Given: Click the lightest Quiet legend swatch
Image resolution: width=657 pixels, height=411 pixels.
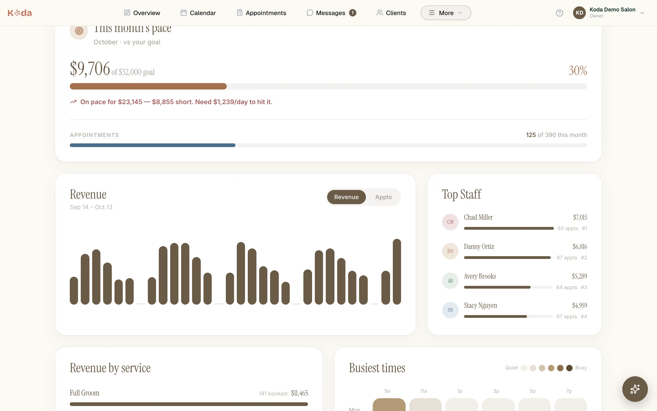Looking at the screenshot, I should click(524, 368).
